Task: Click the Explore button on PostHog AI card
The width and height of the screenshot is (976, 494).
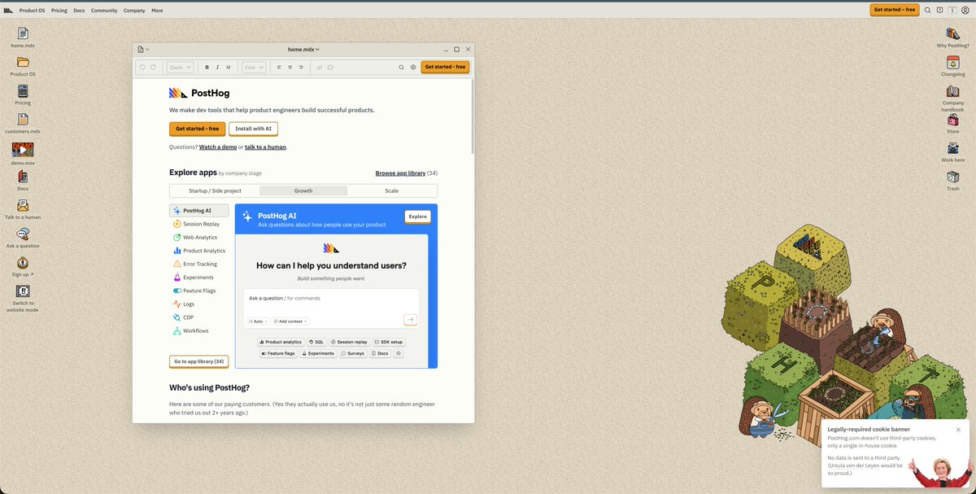Action: [x=418, y=216]
